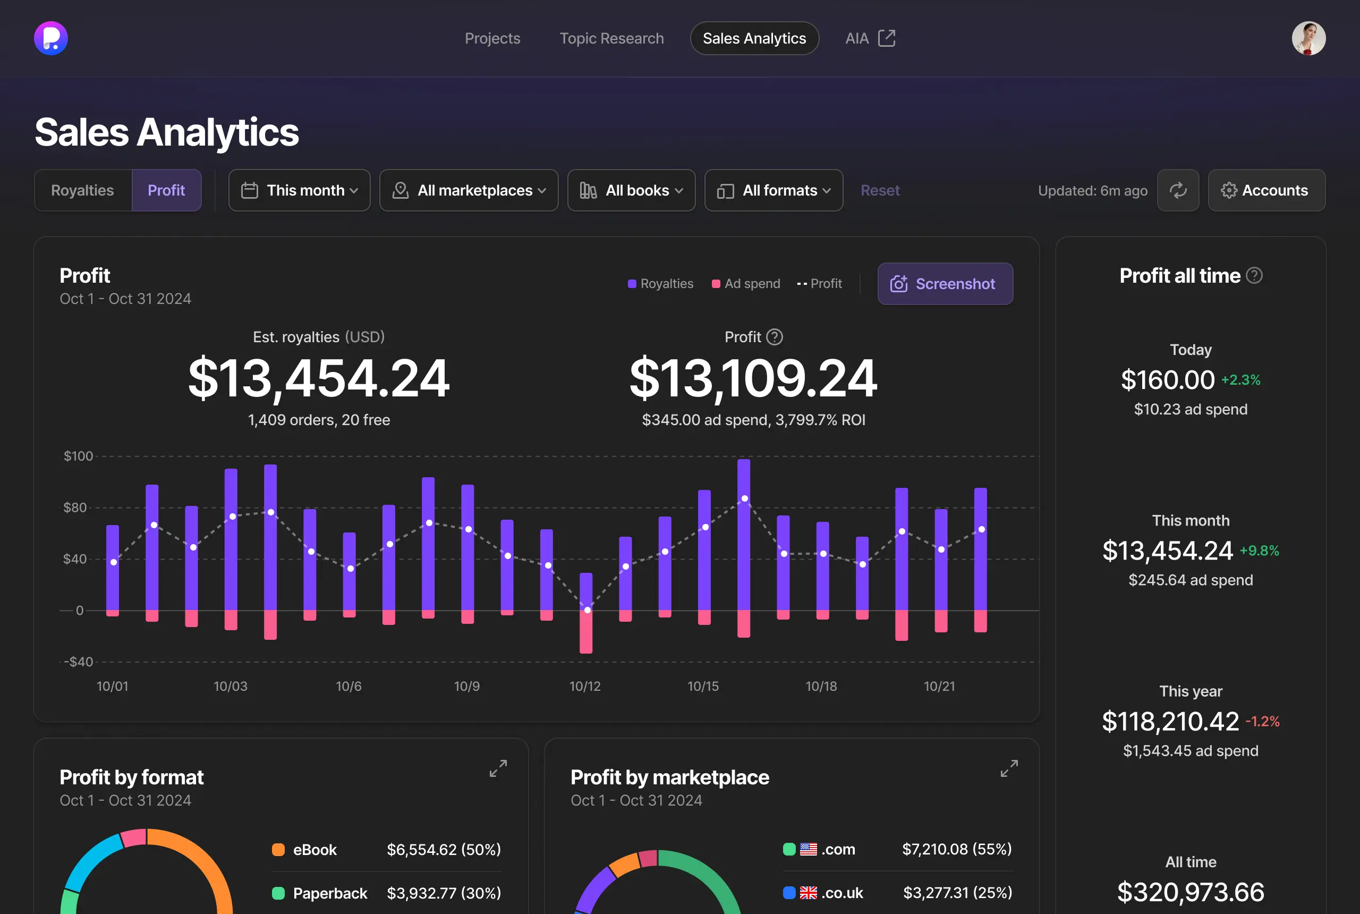Open the All formats dropdown
1360x914 pixels.
tap(773, 190)
